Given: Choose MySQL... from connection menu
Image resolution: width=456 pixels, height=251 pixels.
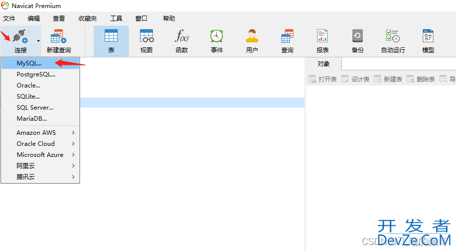Looking at the screenshot, I should 40,63.
